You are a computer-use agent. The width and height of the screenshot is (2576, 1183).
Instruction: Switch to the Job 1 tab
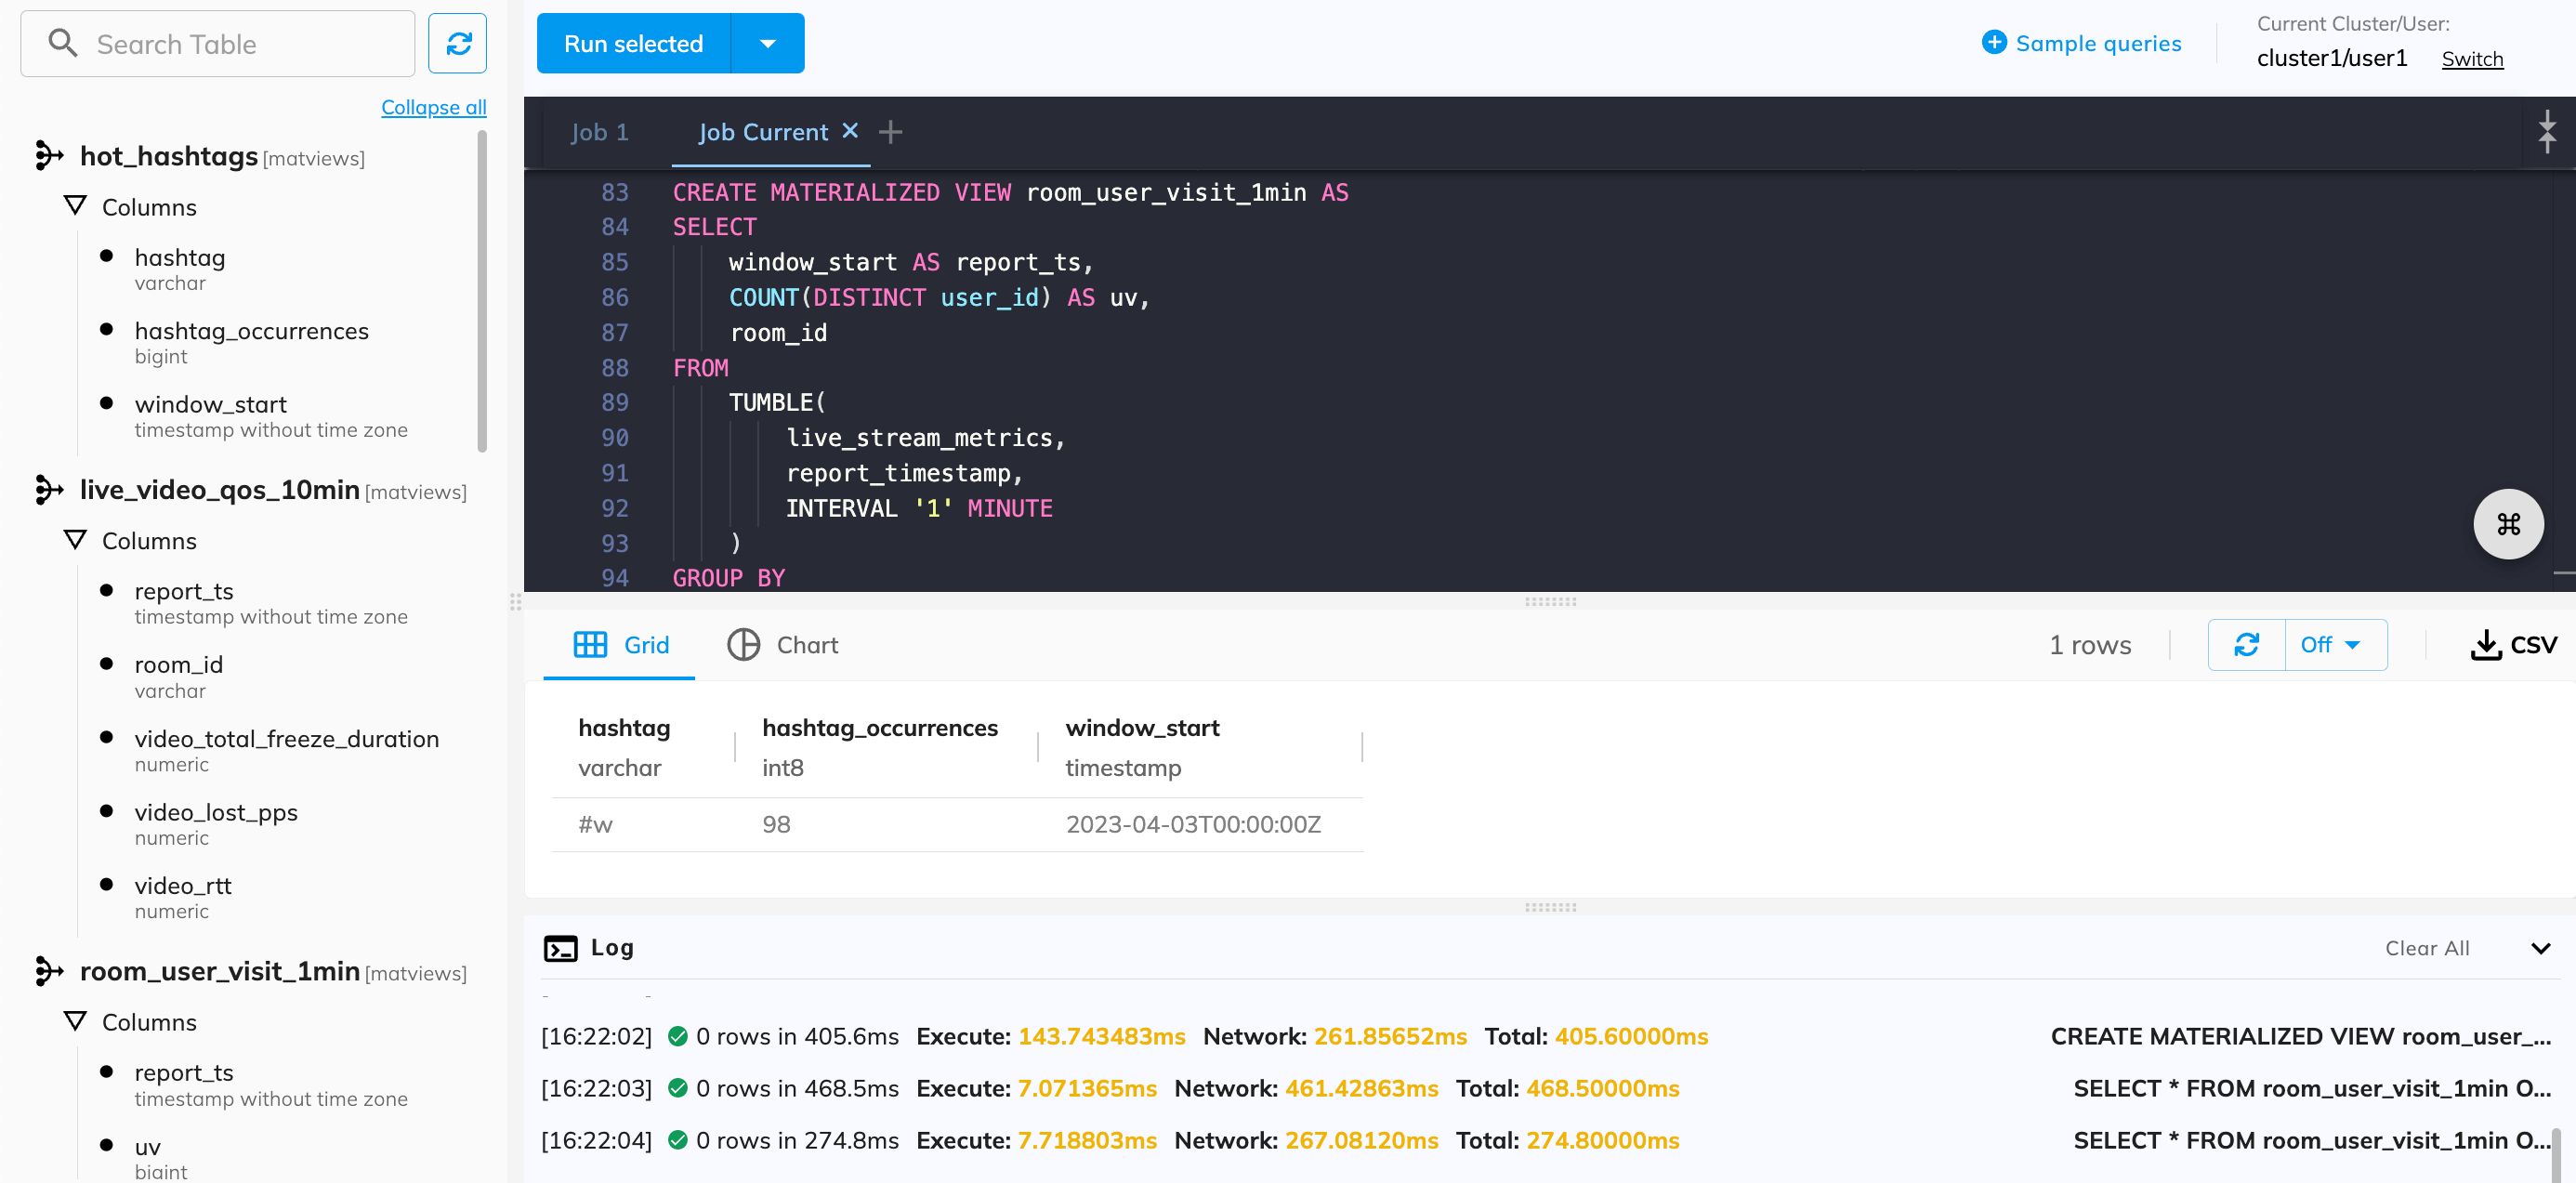click(599, 132)
